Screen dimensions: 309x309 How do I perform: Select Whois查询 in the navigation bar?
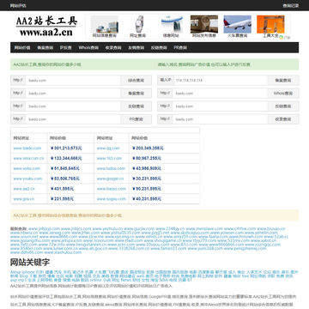tap(88, 47)
